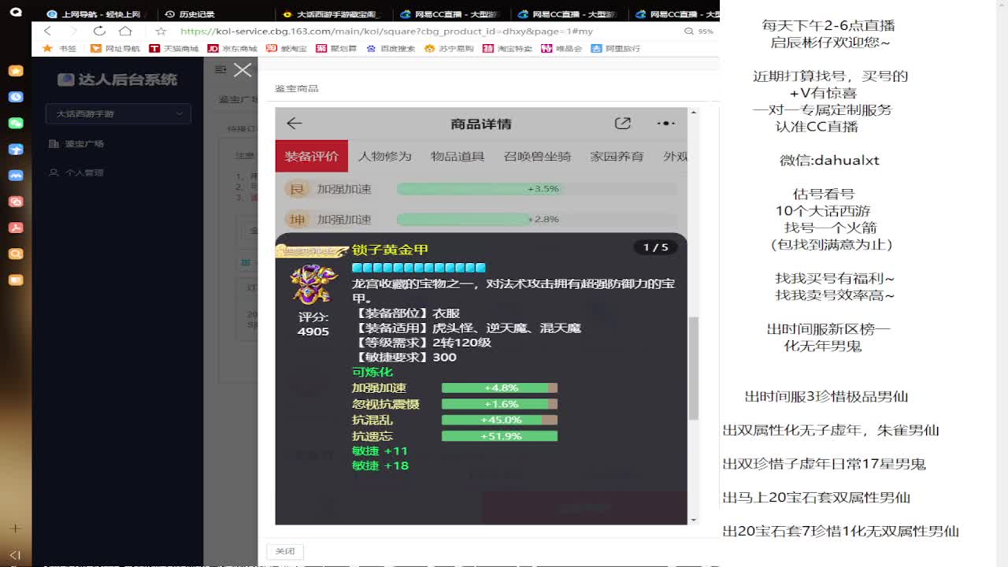This screenshot has height=567, width=1008.
Task: Open the yellow star favorites sidebar icon
Action: coord(16,71)
